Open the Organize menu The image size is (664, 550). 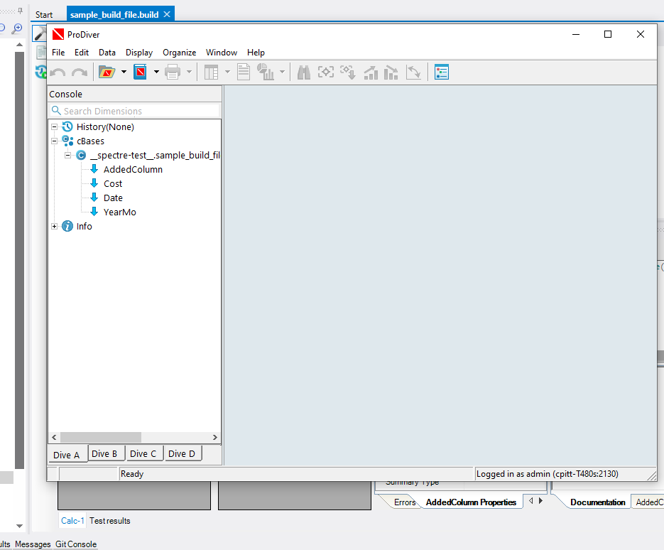(x=179, y=53)
